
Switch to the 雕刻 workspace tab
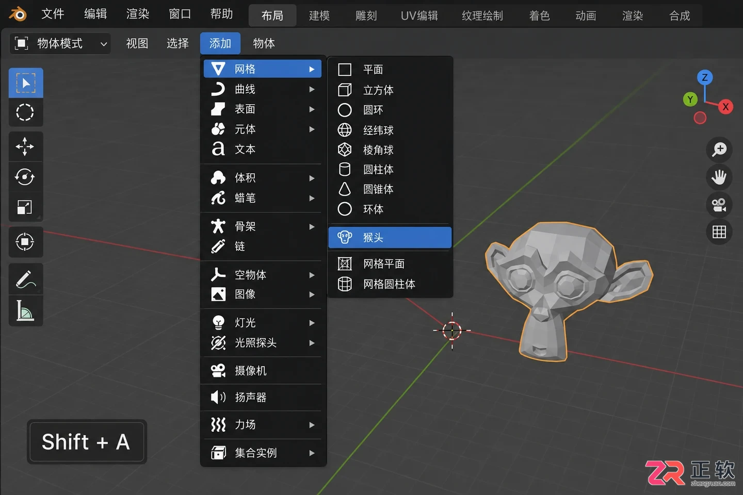tap(366, 16)
